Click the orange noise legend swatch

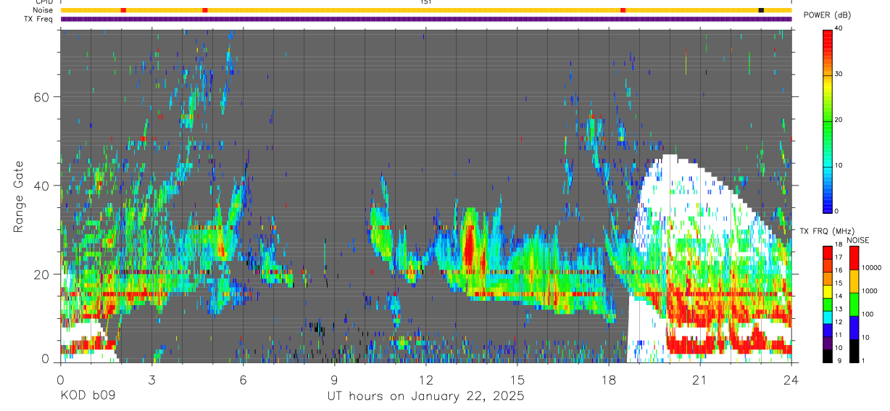pyautogui.click(x=853, y=281)
